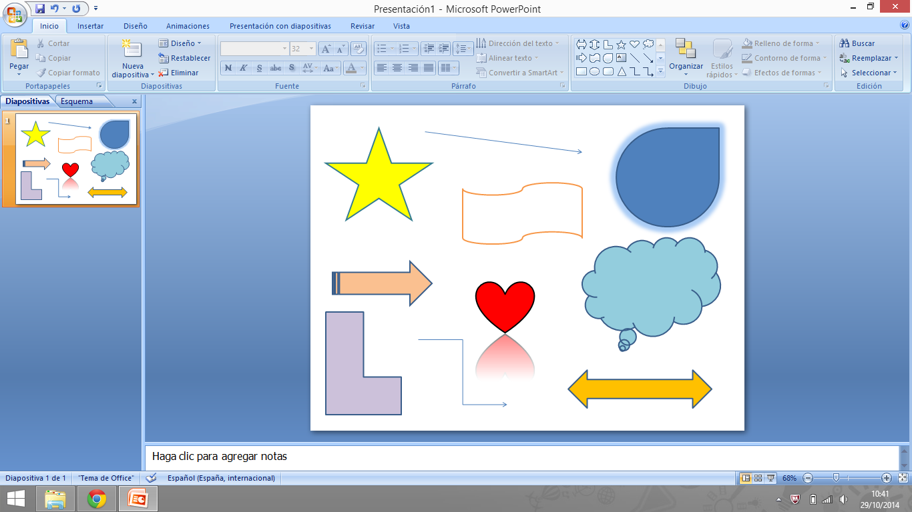Select the heart shape from the Dibujo gallery

tap(635, 44)
